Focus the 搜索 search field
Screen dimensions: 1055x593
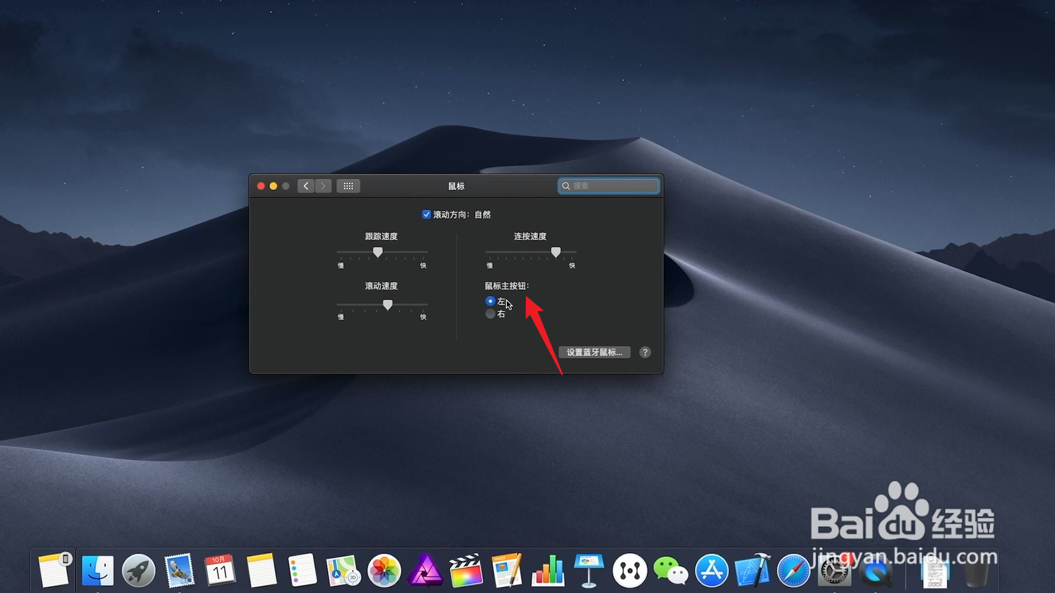[x=609, y=186]
